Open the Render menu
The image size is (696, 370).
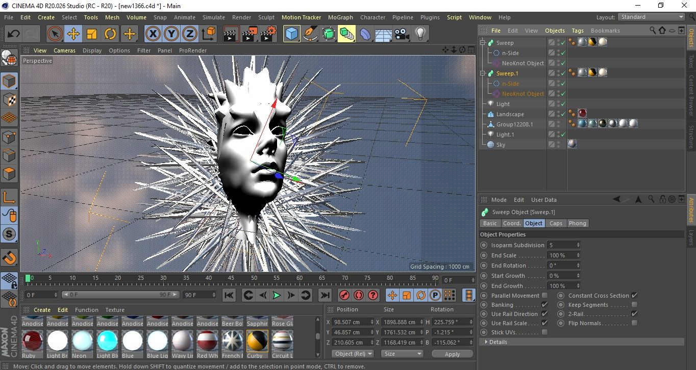coord(242,17)
